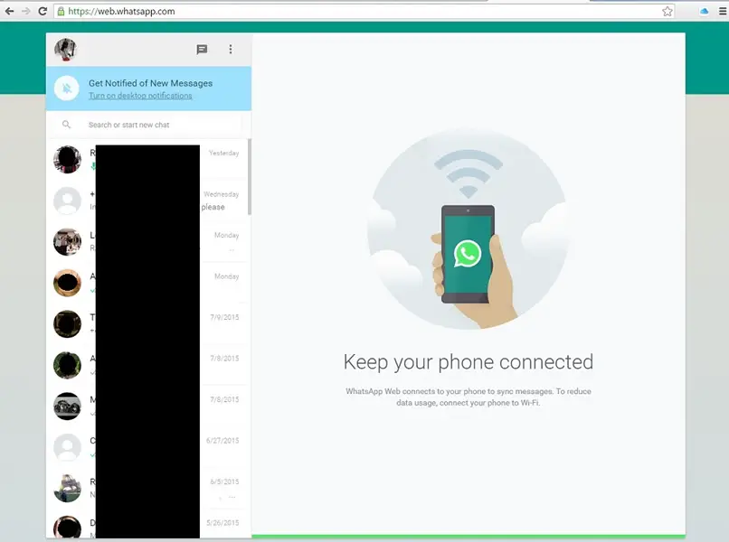This screenshot has height=542, width=729.
Task: Open the chat dated Yesterday
Action: 148,159
